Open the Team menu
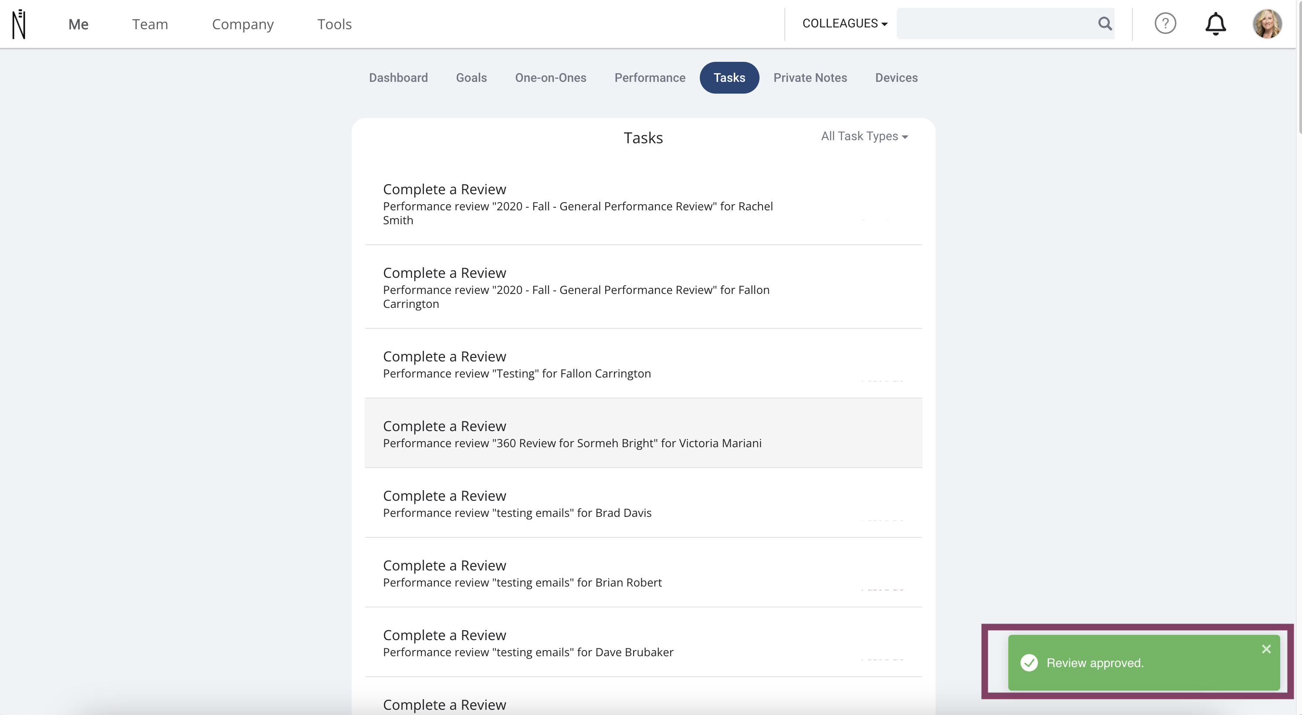 [150, 24]
